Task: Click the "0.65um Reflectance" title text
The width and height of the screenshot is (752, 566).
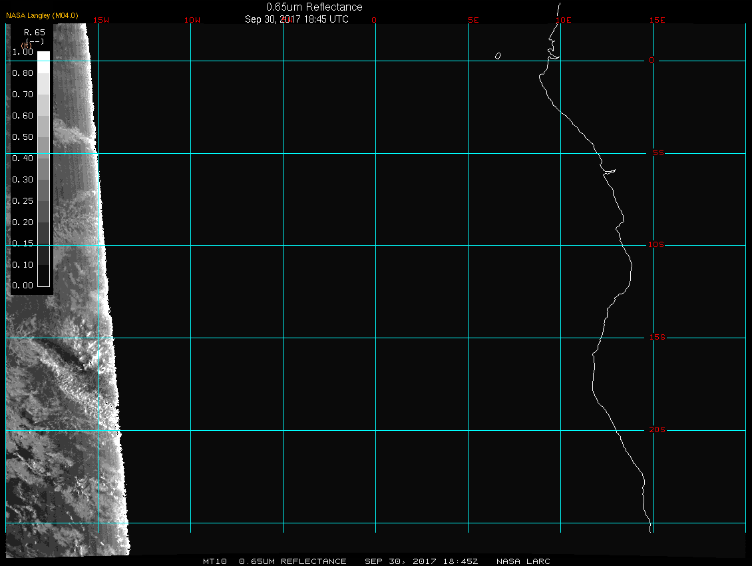Action: pos(314,7)
